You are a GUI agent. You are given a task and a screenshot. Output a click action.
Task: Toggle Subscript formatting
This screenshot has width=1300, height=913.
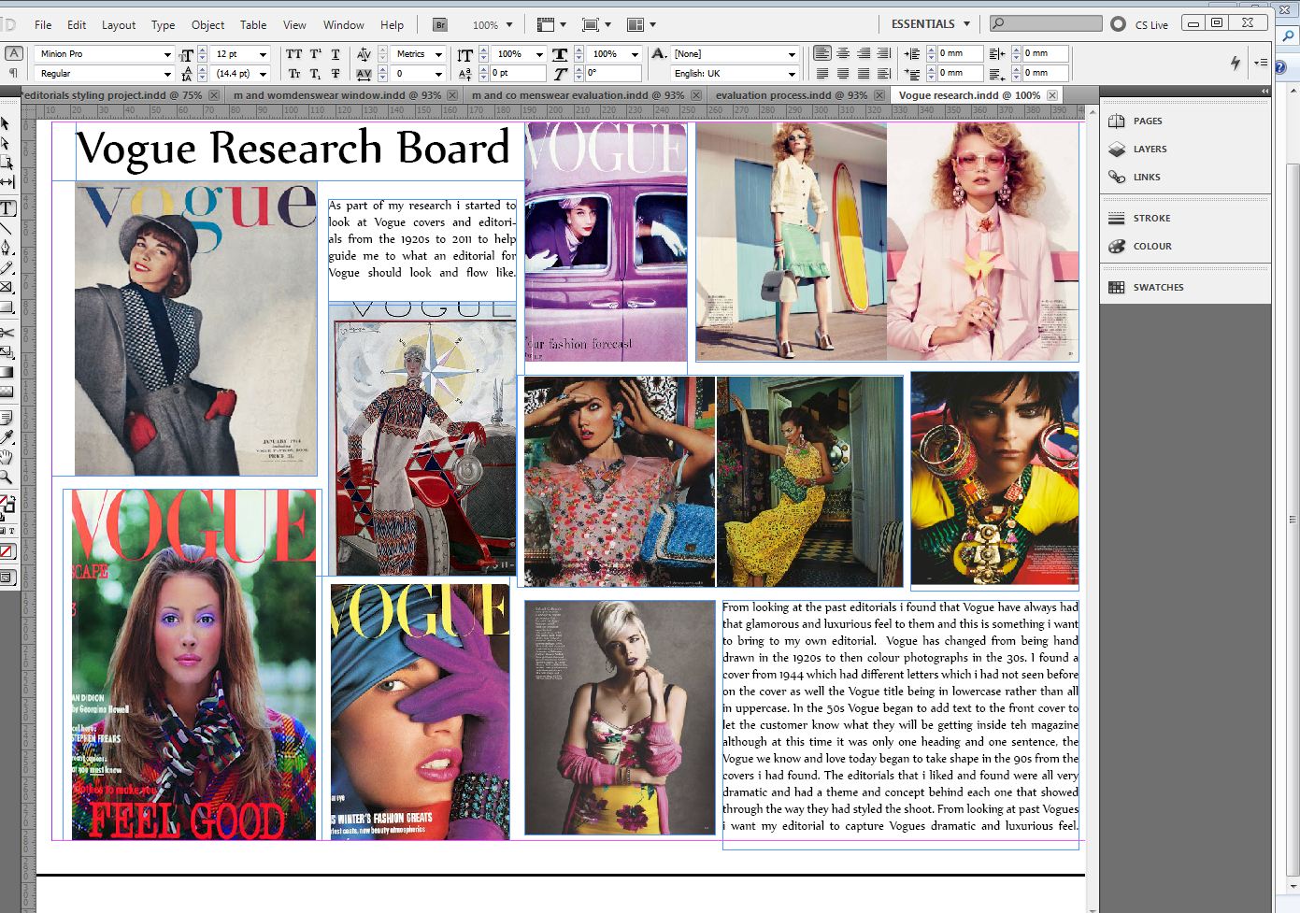(x=315, y=74)
